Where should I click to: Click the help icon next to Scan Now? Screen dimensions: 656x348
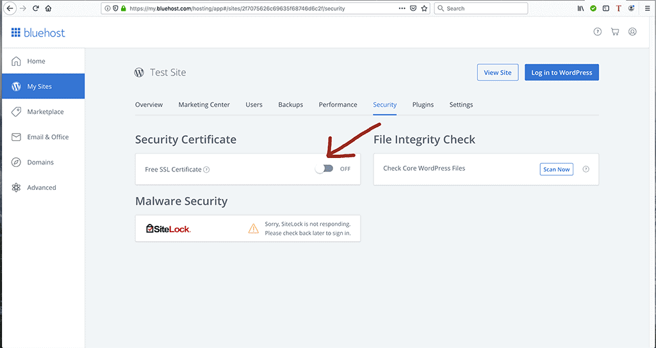(x=586, y=170)
